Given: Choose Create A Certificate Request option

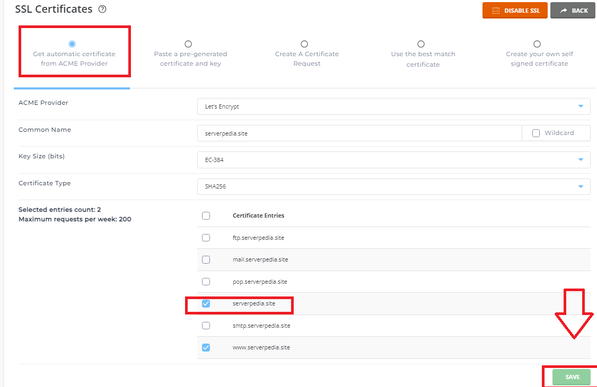Looking at the screenshot, I should click(304, 44).
